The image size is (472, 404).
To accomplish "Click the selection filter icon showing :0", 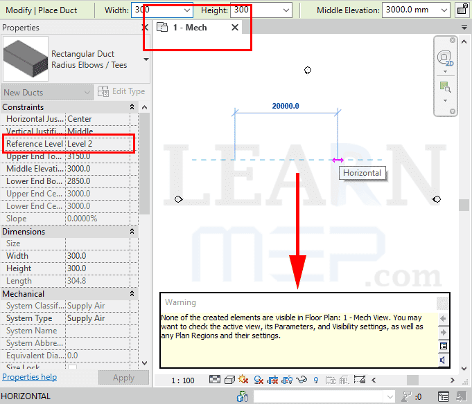I will click(x=412, y=397).
